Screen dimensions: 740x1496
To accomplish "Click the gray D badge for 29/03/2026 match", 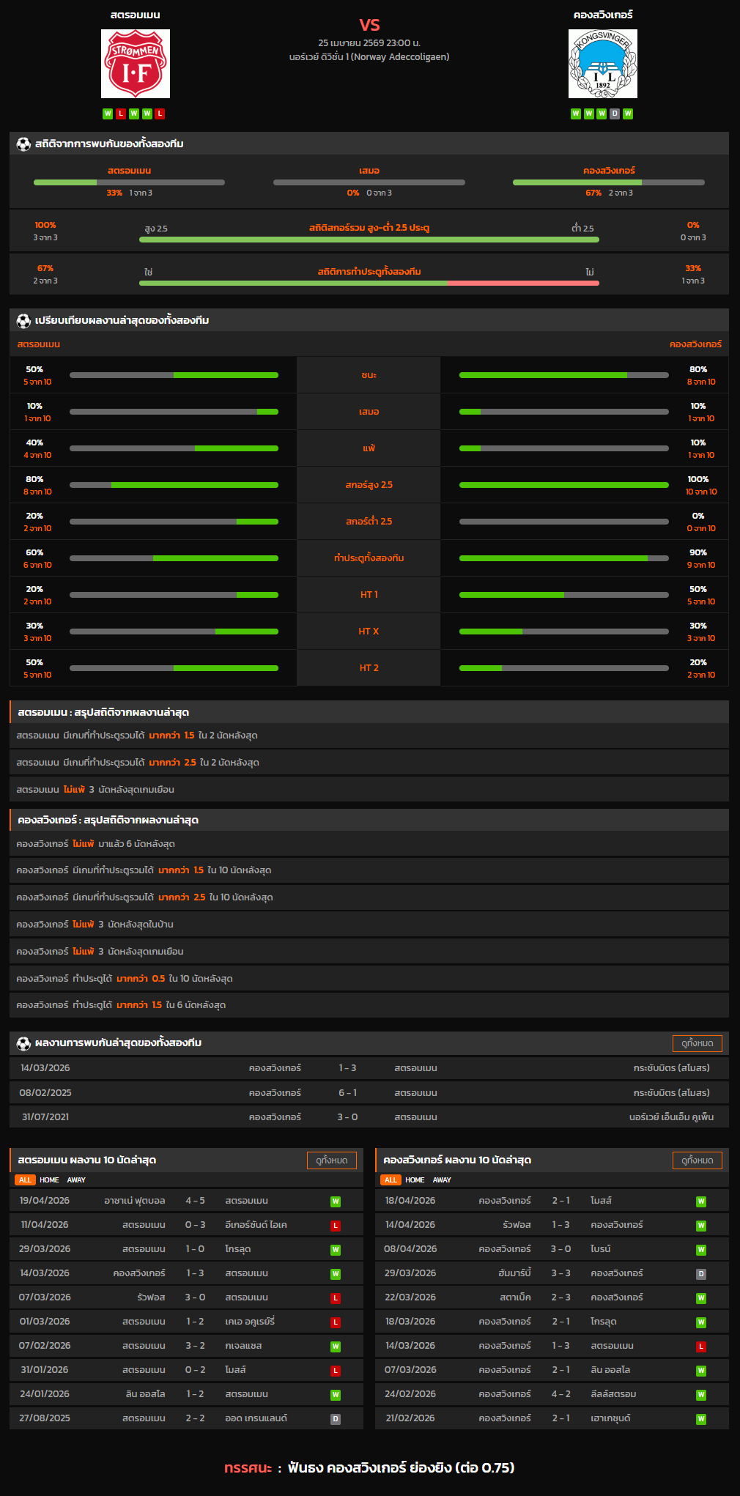I will click(x=700, y=1274).
